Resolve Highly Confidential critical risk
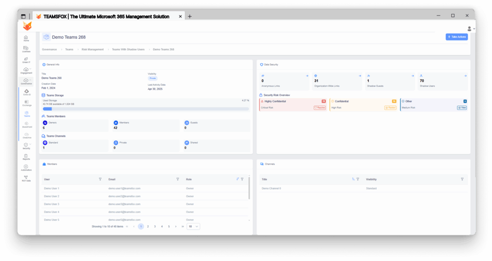Viewport: 492px width, 261px height. point(320,107)
